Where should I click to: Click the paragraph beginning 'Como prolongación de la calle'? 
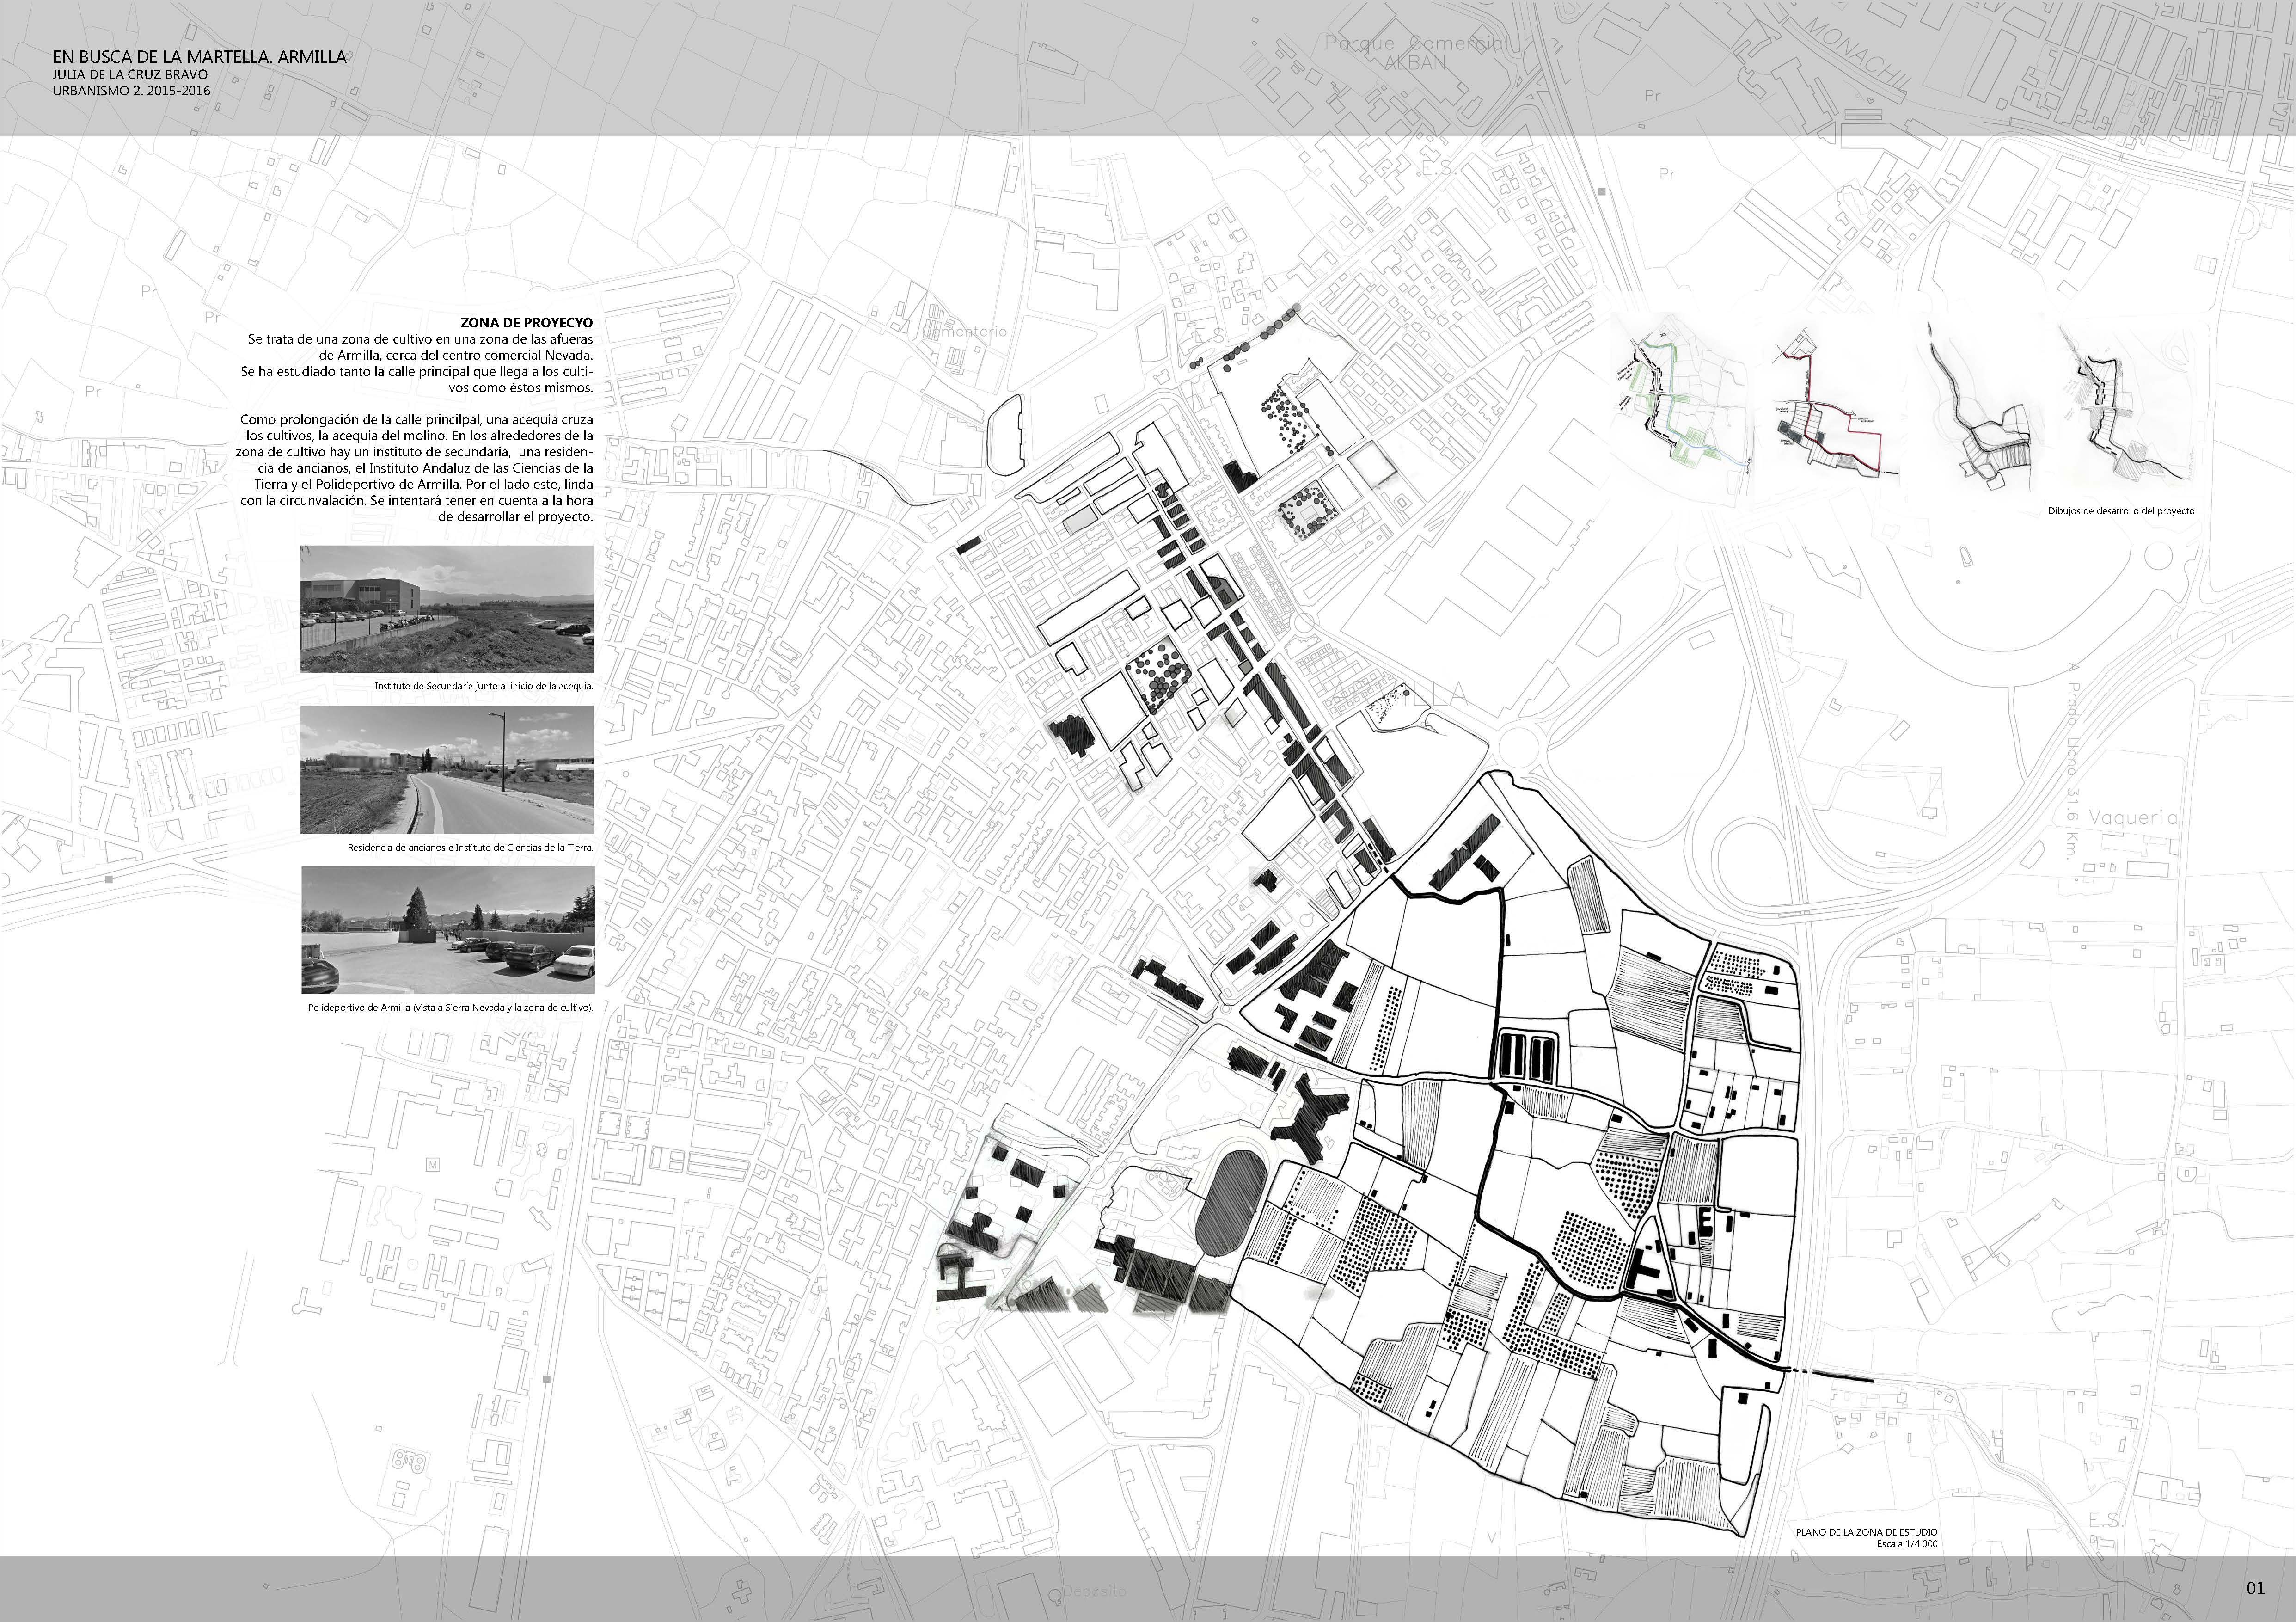pos(415,468)
